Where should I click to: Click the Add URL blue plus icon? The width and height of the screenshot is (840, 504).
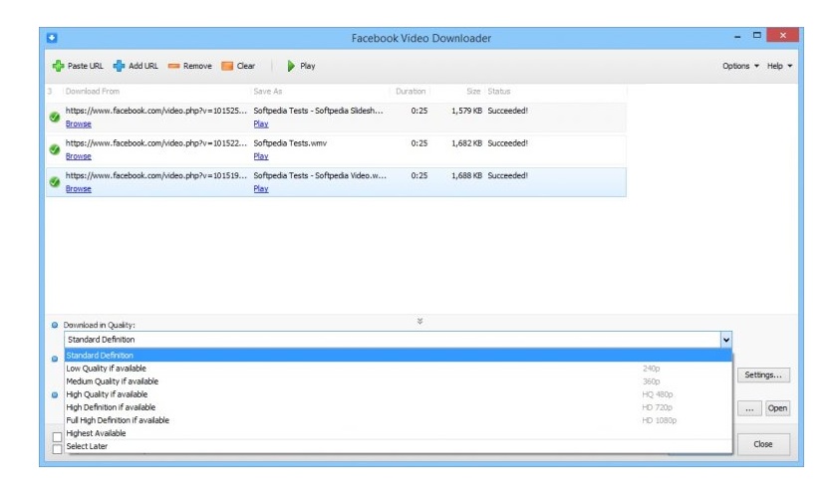[x=119, y=66]
